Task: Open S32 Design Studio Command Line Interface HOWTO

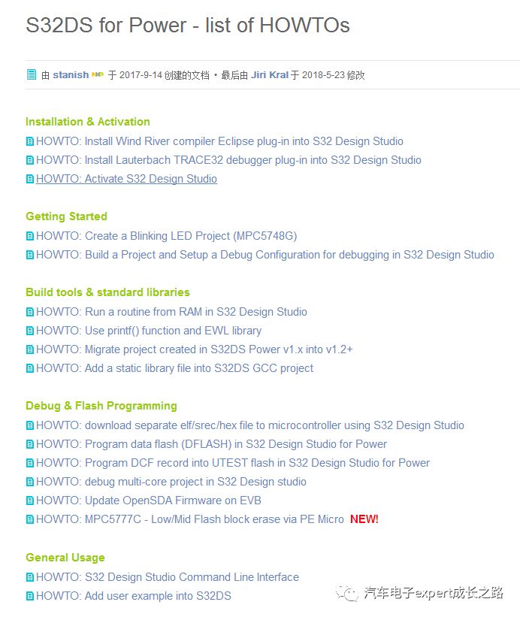Action: point(168,577)
